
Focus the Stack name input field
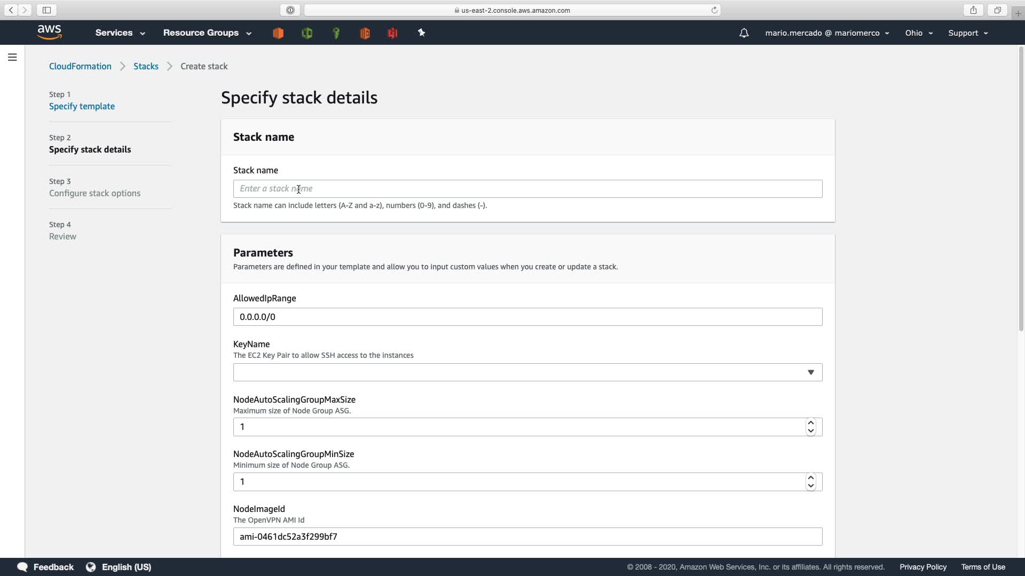coord(527,189)
